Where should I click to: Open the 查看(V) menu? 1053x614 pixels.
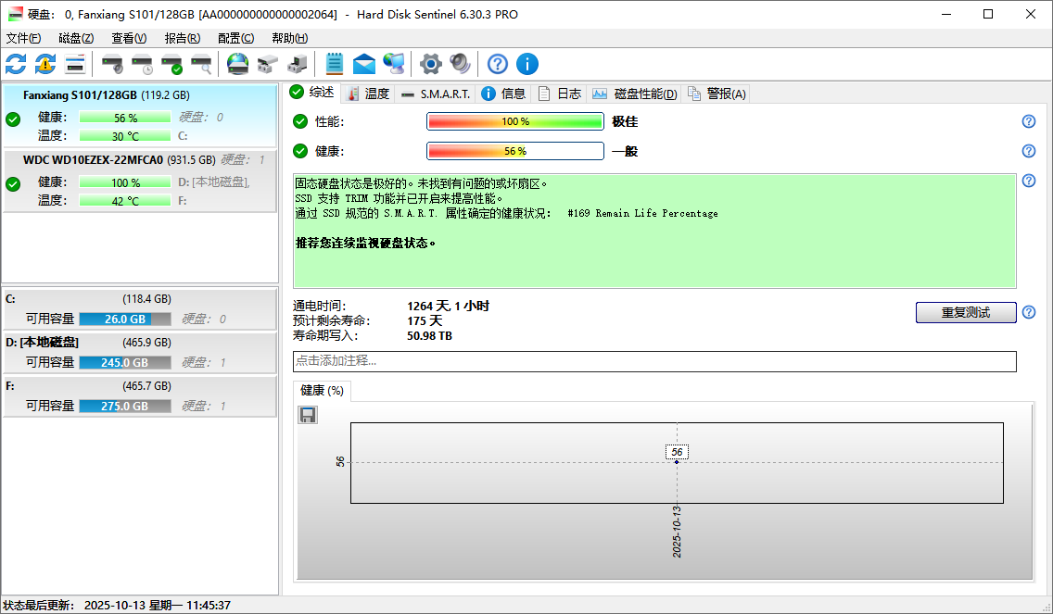click(129, 38)
